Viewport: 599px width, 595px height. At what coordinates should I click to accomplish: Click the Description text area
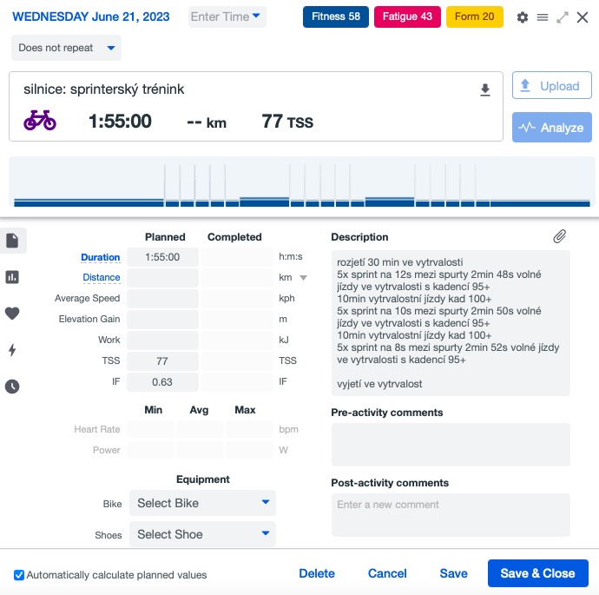pos(451,323)
